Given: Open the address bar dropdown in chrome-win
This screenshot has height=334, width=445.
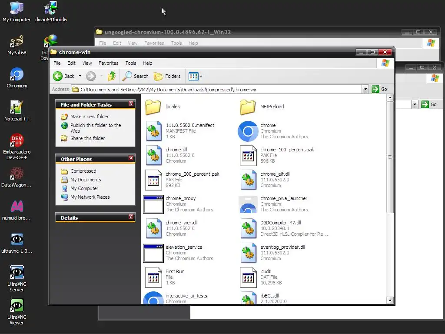Looking at the screenshot, I should click(x=365, y=90).
